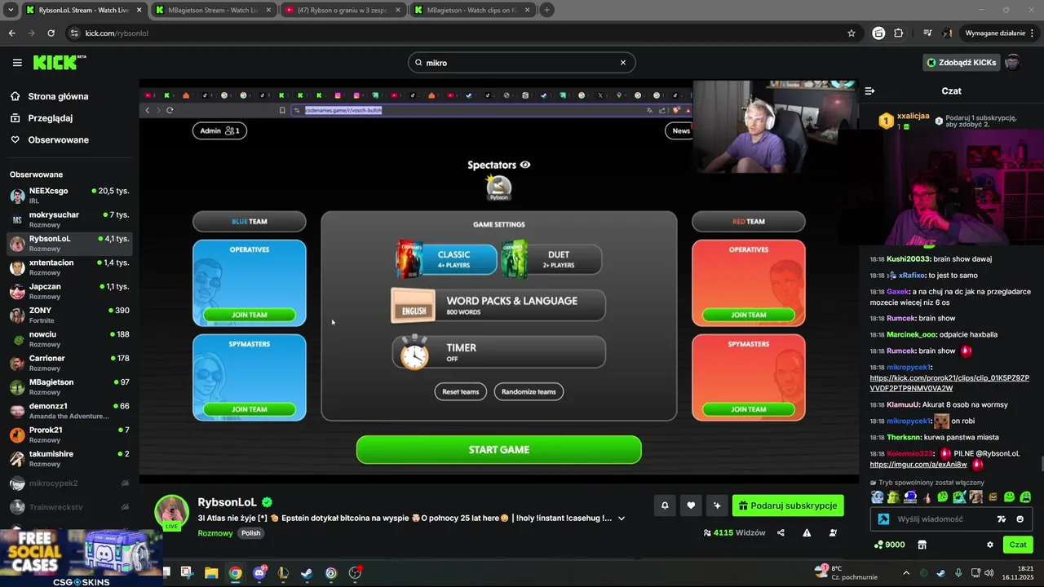Open a new browser tab
Viewport: 1044px width, 587px height.
point(546,10)
